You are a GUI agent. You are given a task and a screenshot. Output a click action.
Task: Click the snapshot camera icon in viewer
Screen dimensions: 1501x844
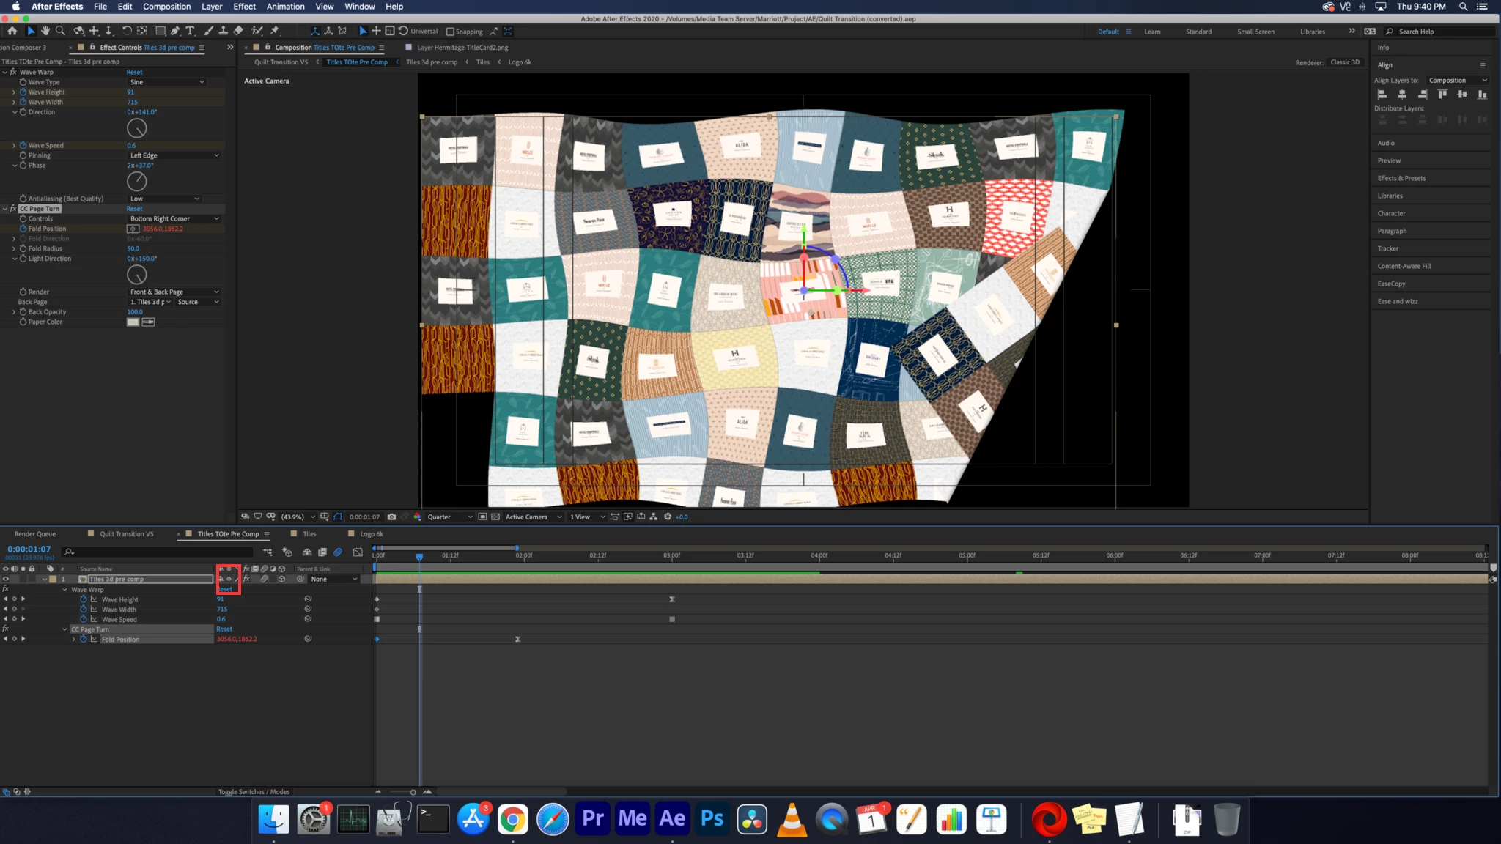coord(391,517)
